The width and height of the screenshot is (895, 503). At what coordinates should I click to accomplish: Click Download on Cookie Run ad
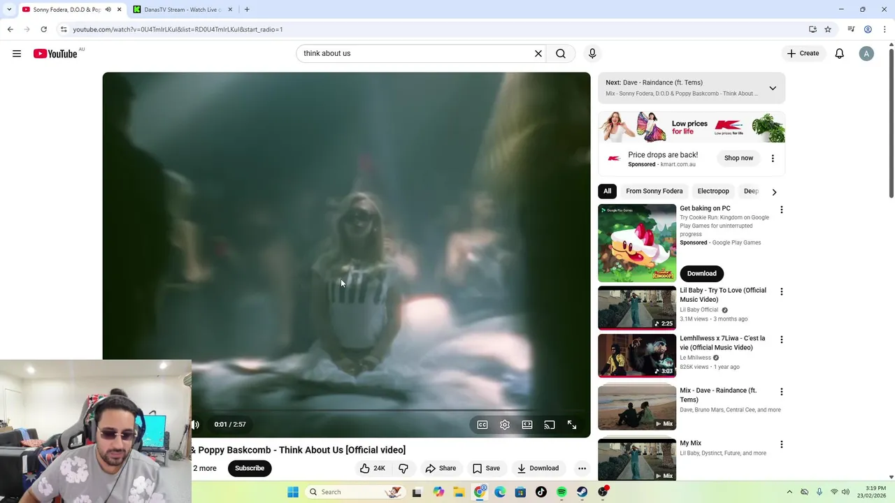(x=701, y=273)
